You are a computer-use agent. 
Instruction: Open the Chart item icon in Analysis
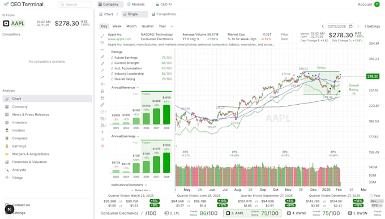[7, 98]
